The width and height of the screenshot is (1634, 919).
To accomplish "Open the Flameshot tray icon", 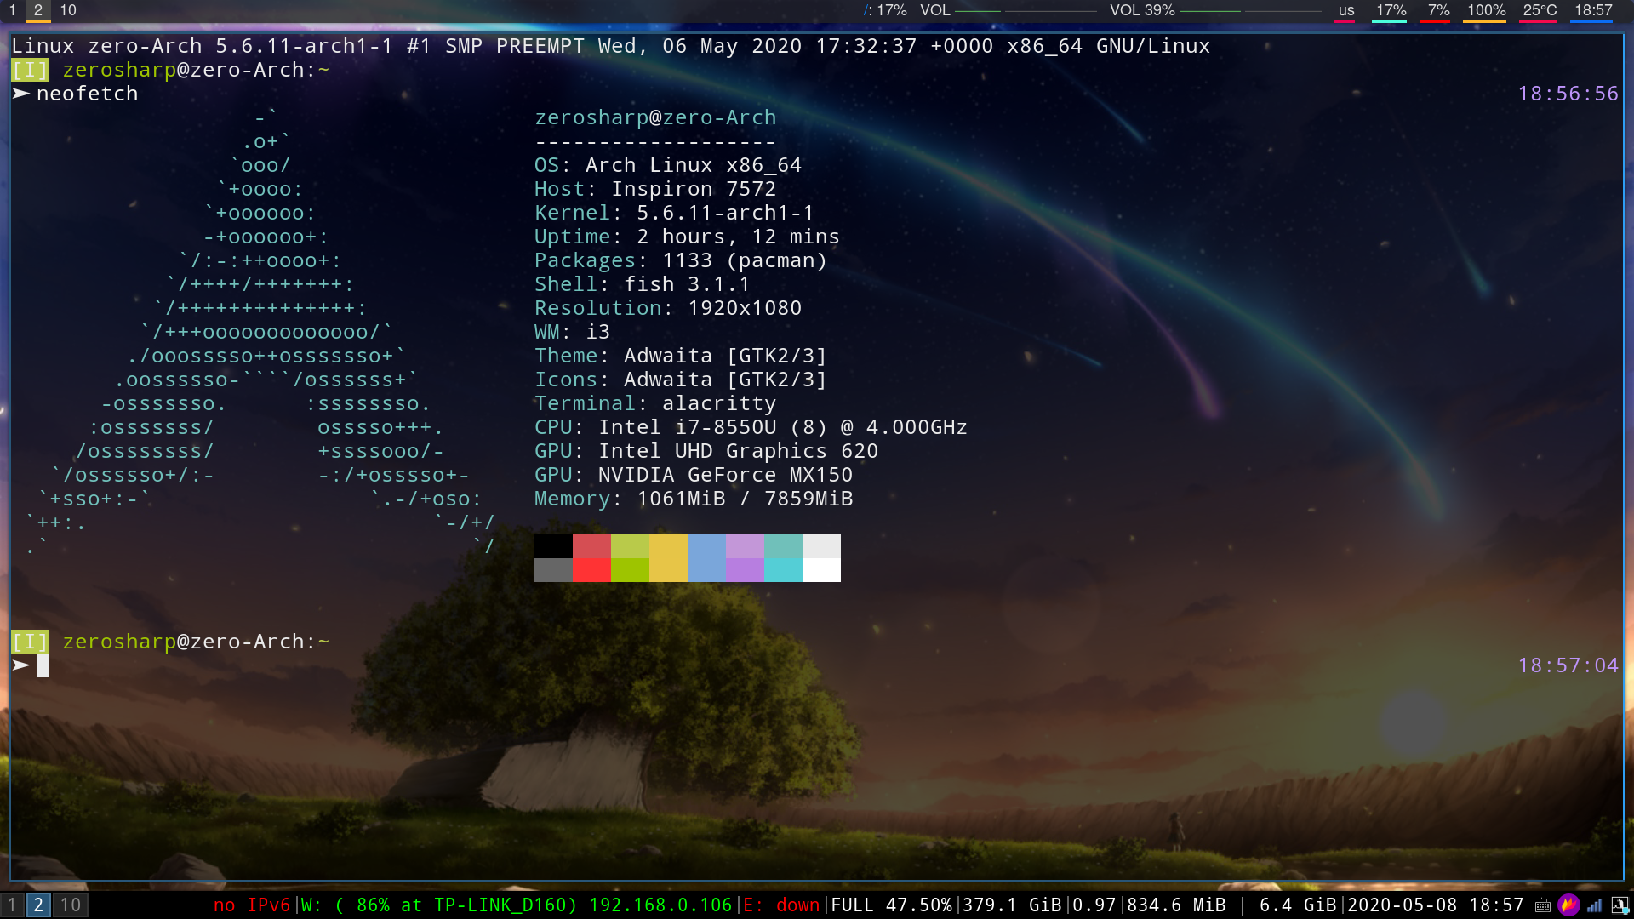I will (1568, 905).
